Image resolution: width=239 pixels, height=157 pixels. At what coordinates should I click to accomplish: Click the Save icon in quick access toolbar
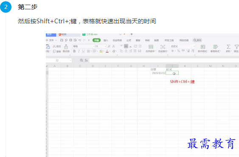62,40
